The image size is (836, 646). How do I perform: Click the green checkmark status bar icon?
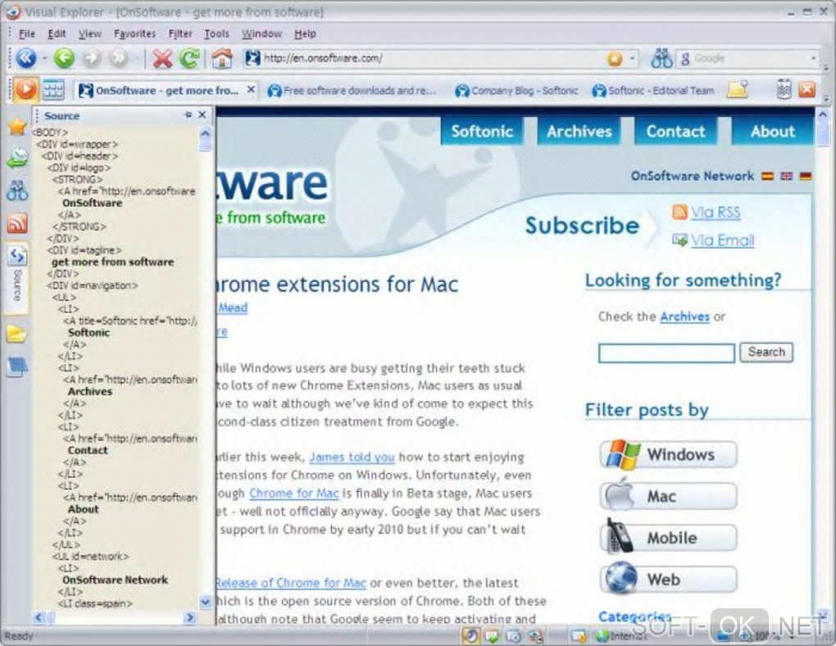492,635
